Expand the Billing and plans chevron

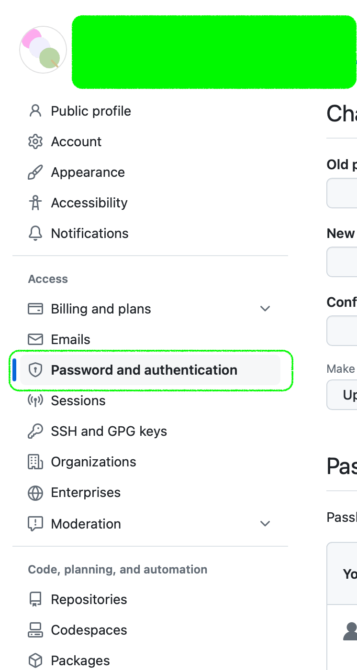[x=265, y=309]
